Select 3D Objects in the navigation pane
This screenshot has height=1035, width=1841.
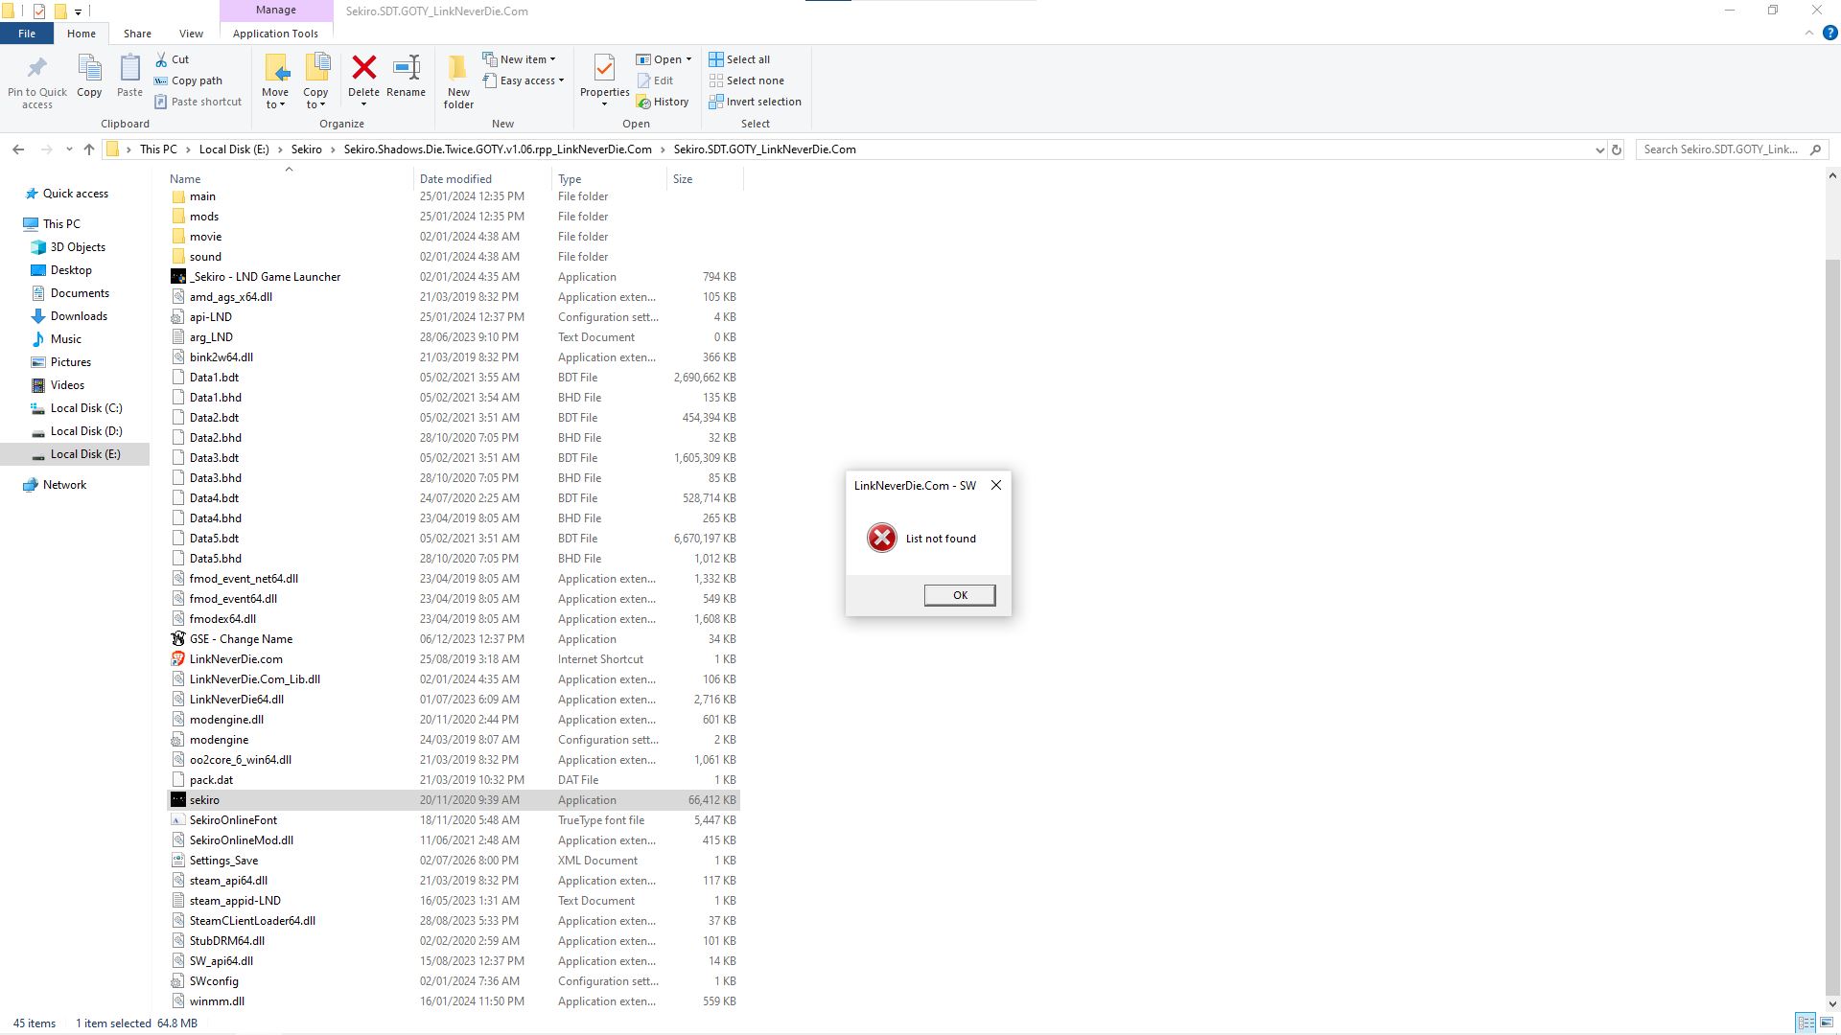click(x=78, y=247)
